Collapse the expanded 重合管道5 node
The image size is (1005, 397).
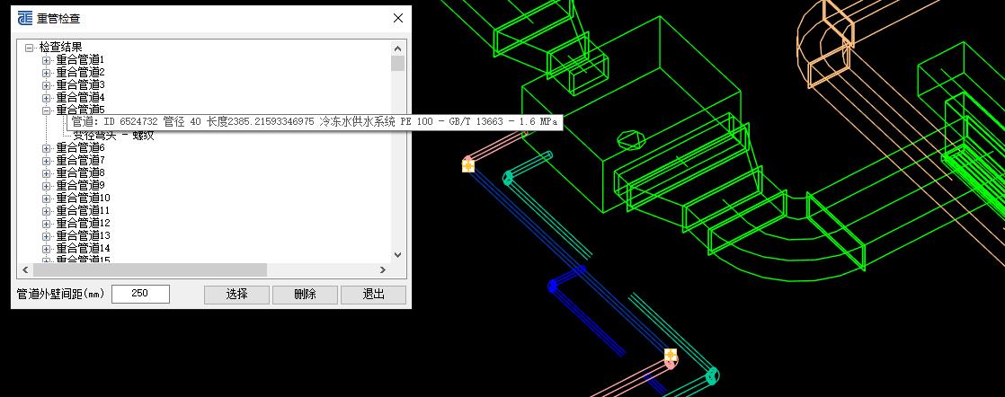[47, 110]
